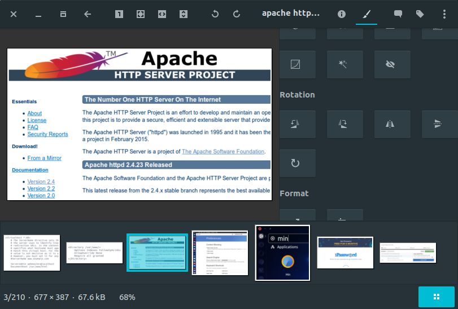Viewport: 458px width, 309px height.
Task: Open the magic wand special effects tool
Action: (x=345, y=64)
